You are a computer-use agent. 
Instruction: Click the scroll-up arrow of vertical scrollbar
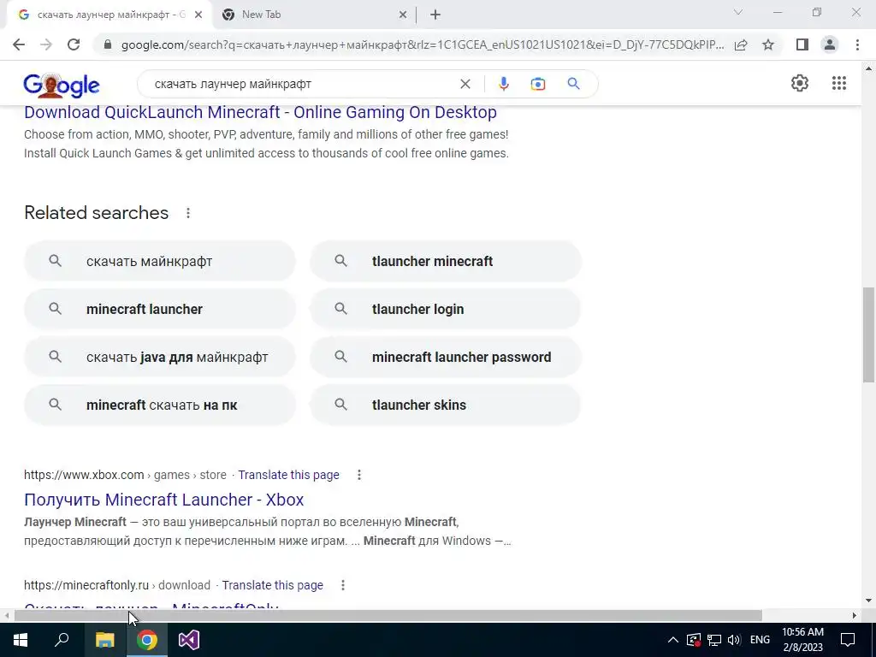pyautogui.click(x=868, y=68)
